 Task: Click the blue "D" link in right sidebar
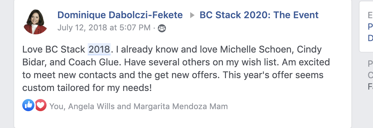(x=370, y=38)
